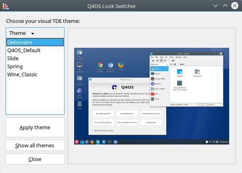Select the Spring theme
Viewport: 242px width, 173px height.
click(x=35, y=66)
